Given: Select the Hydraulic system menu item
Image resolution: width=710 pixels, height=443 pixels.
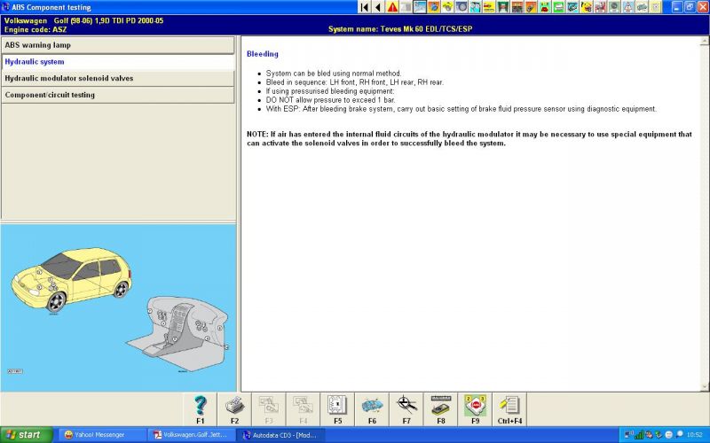Looking at the screenshot, I should tap(118, 62).
